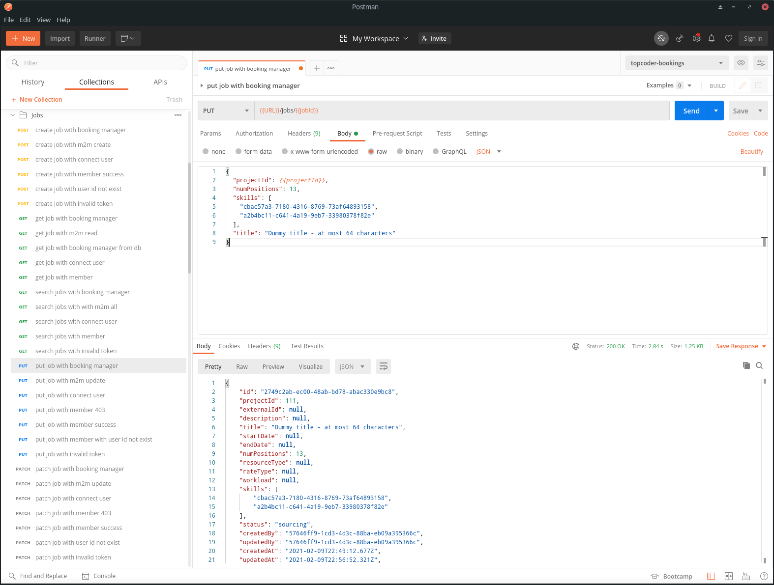Click the globe network icon in response bar
Screen dimensions: 774x585
tap(576, 346)
